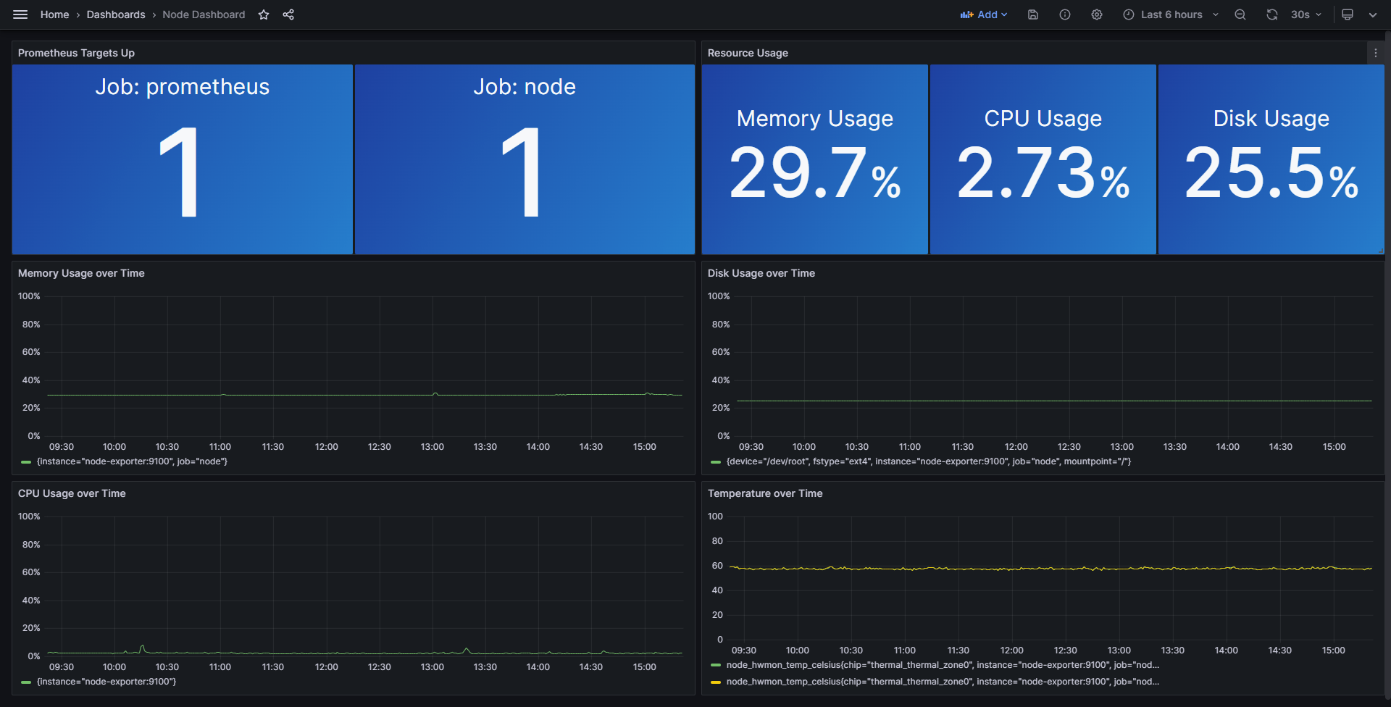Viewport: 1391px width, 707px height.
Task: Toggle Memory Usage legend series node-exporter:9100
Action: coord(132,461)
